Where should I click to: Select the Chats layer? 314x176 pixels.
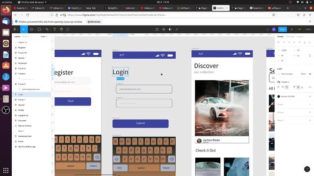21,141
